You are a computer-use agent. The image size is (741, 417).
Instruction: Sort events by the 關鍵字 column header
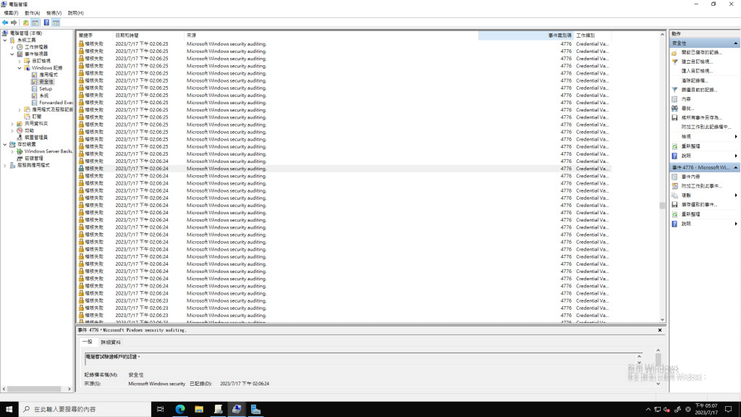click(95, 35)
